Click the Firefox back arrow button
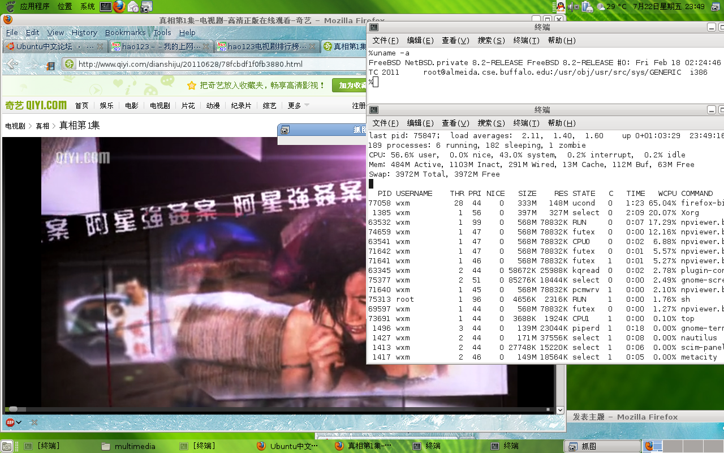 (x=11, y=63)
